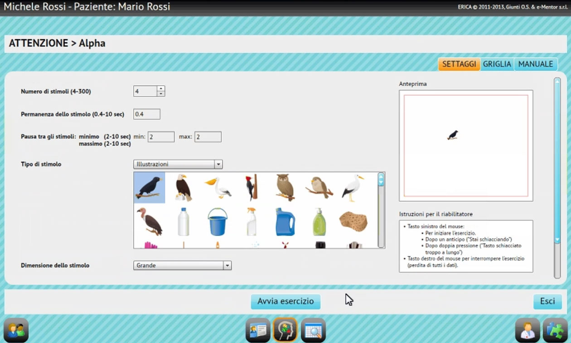Click the Esci button
The image size is (571, 343).
[x=547, y=301]
